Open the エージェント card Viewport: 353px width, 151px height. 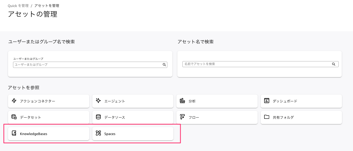[133, 101]
